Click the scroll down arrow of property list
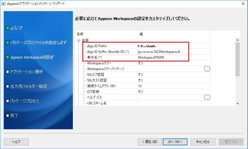This screenshot has width=248, height=149. coord(237,104)
